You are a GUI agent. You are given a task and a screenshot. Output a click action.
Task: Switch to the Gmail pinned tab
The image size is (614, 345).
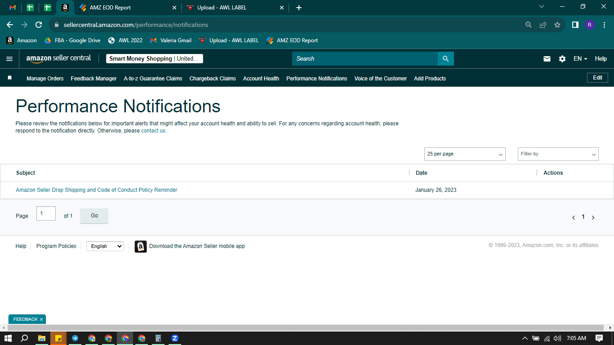[x=13, y=8]
